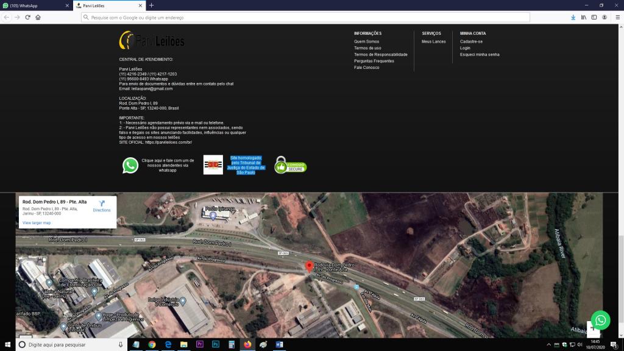Reload the page with the refresh icon
The height and width of the screenshot is (351, 624).
[x=27, y=18]
